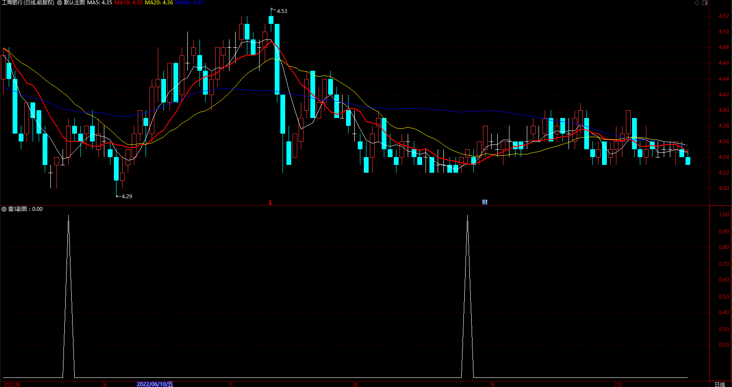Click the 2022年 year label on time axis

pos(12,384)
